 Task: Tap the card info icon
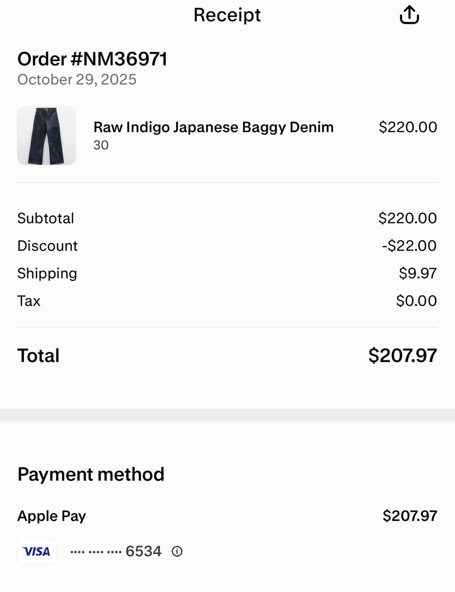point(177,551)
